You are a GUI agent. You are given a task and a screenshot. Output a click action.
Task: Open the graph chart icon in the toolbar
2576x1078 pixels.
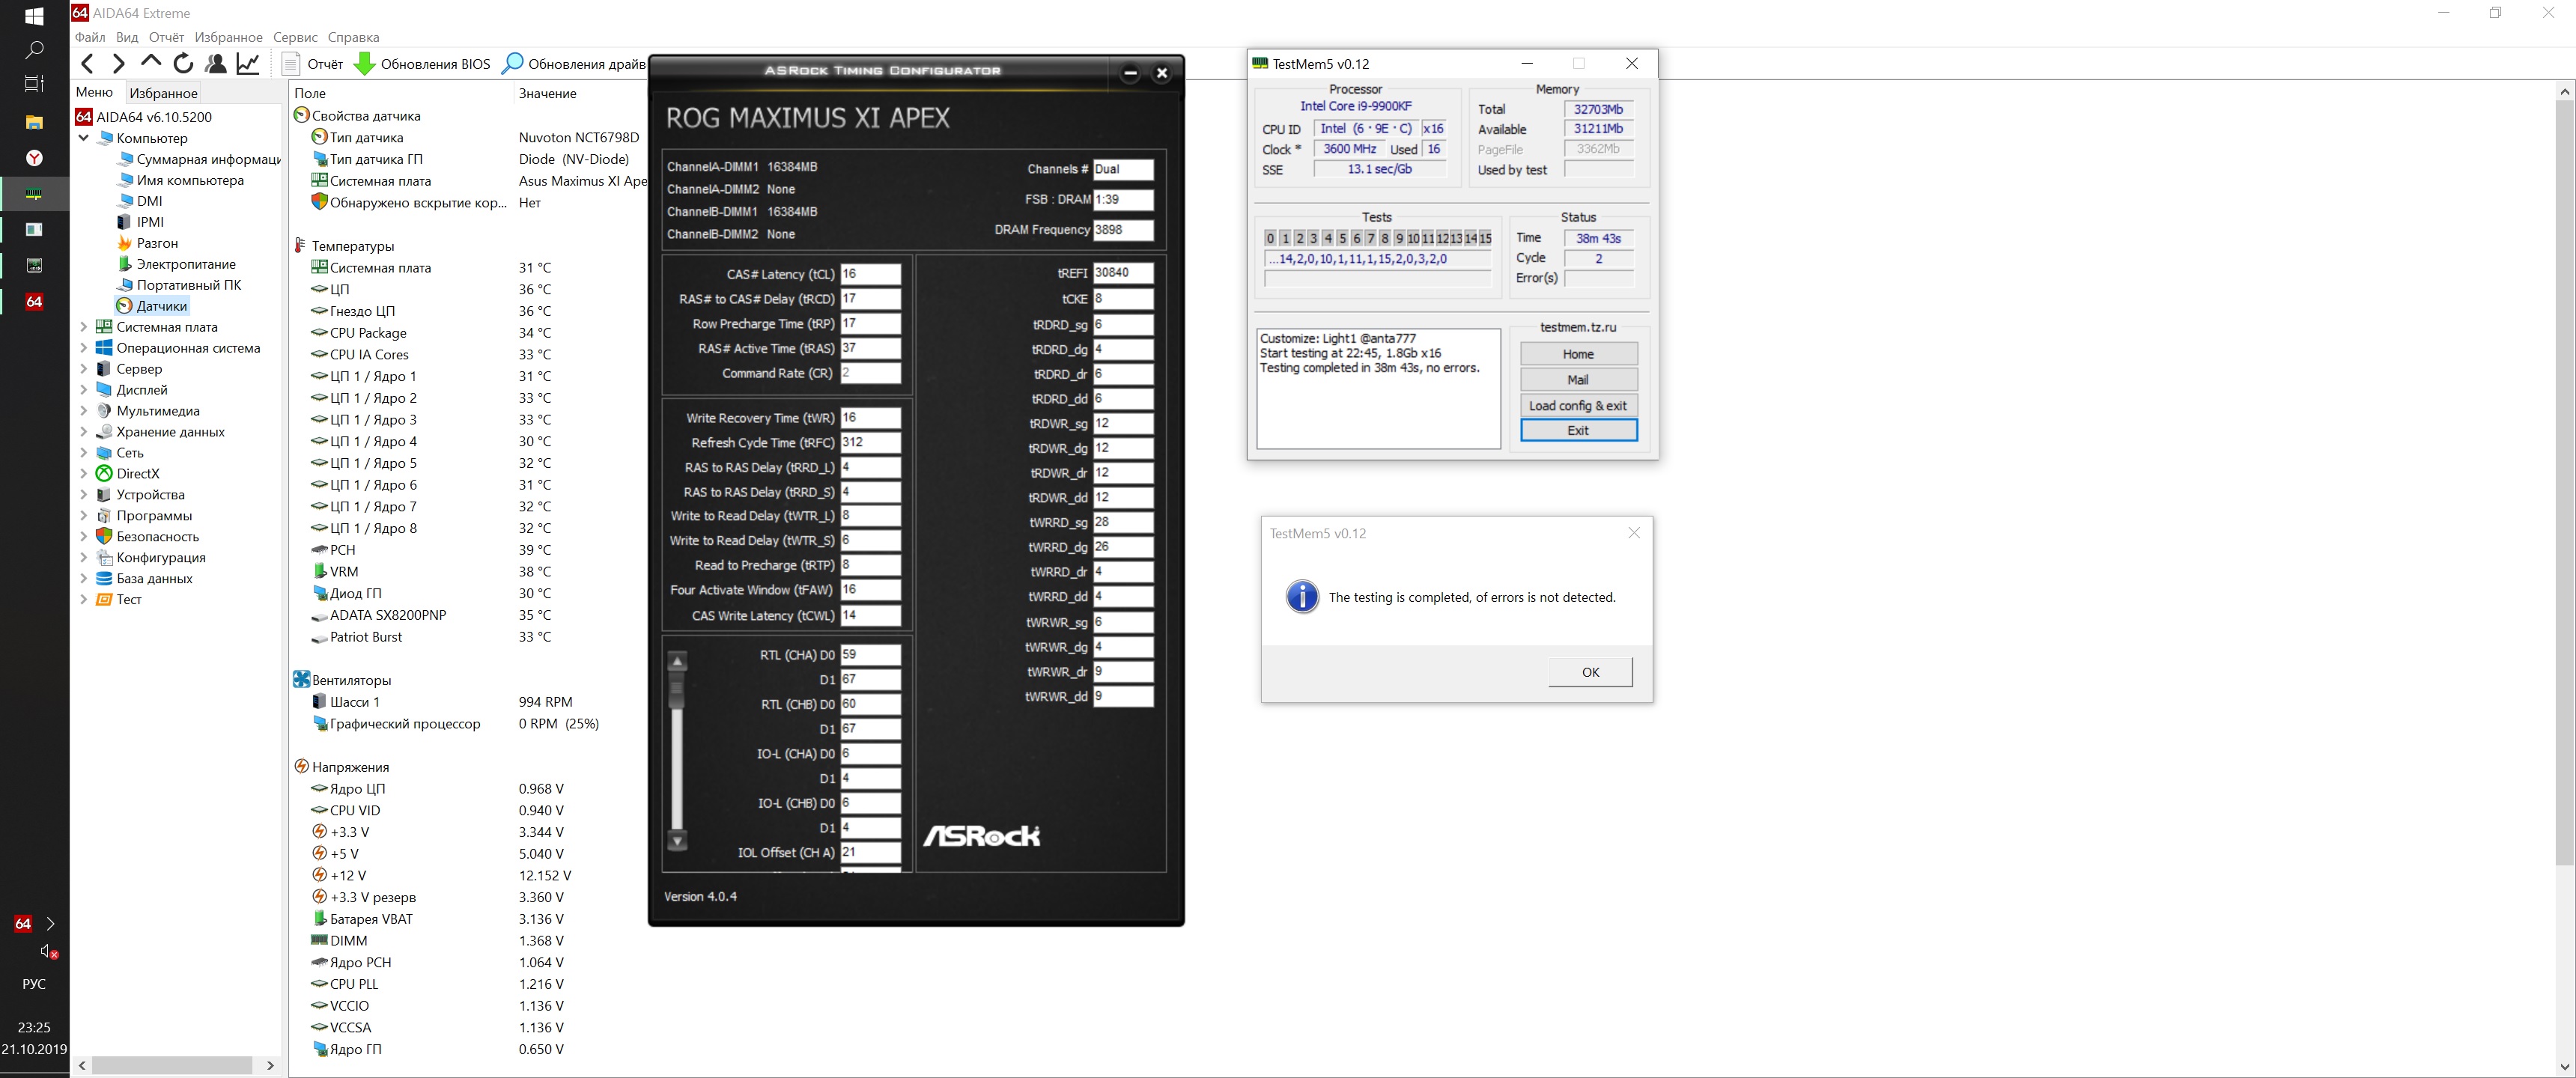pyautogui.click(x=248, y=64)
